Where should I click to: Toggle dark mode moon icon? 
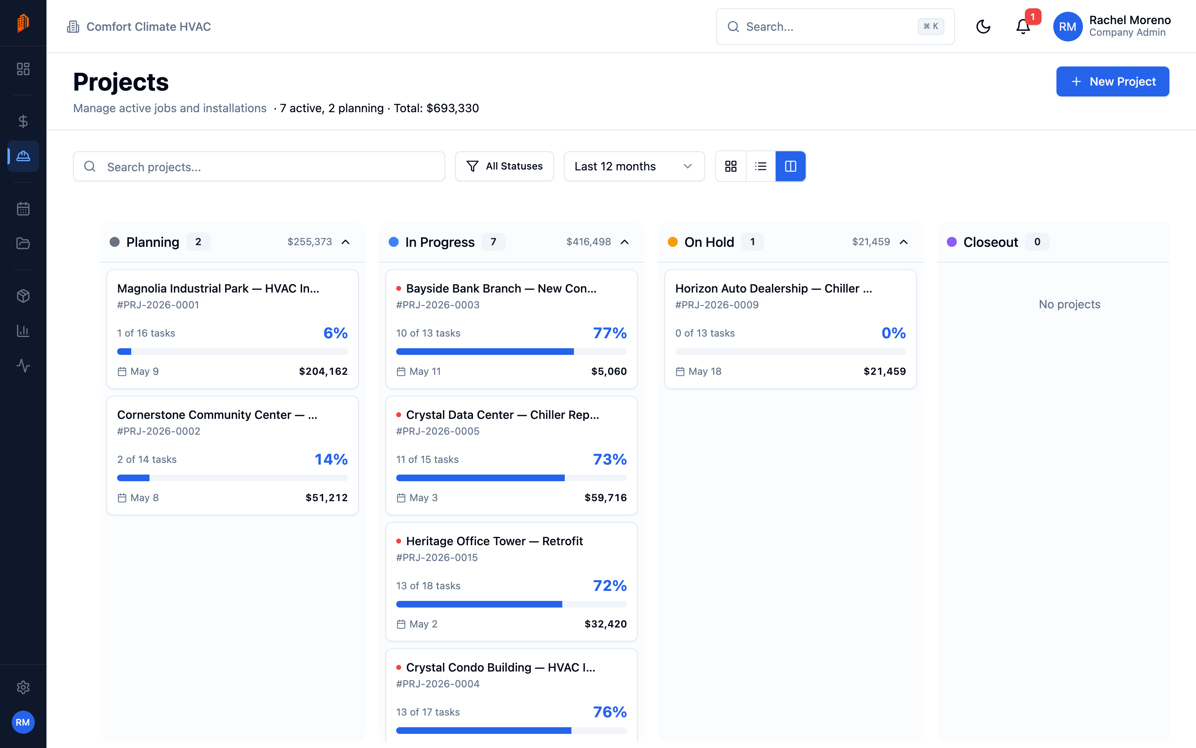pos(983,27)
